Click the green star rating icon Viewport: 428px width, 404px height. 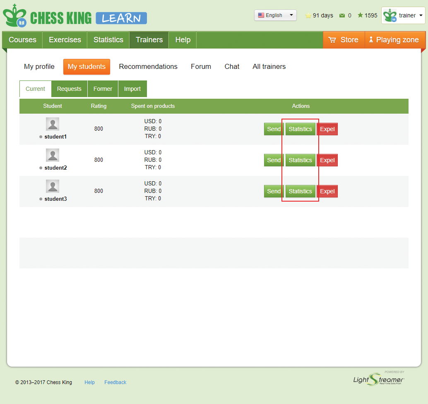360,15
